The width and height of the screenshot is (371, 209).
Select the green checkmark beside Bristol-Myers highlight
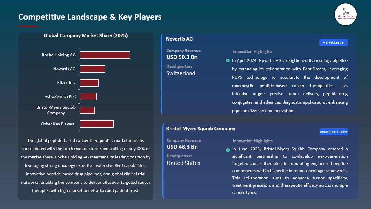tap(228, 150)
